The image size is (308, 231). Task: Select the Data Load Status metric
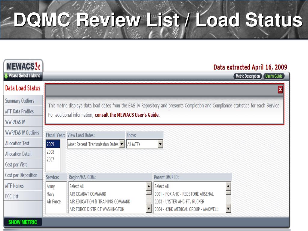(23, 88)
